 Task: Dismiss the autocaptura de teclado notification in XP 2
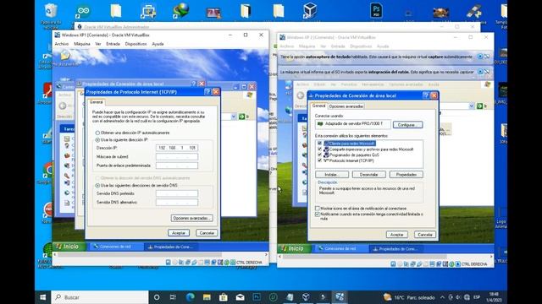[487, 57]
